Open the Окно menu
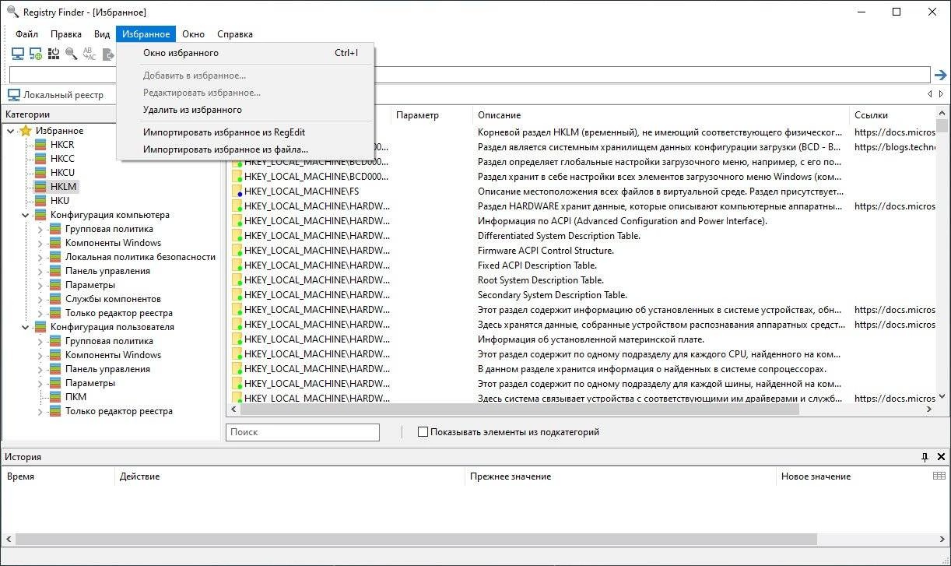The width and height of the screenshot is (951, 566). 193,34
